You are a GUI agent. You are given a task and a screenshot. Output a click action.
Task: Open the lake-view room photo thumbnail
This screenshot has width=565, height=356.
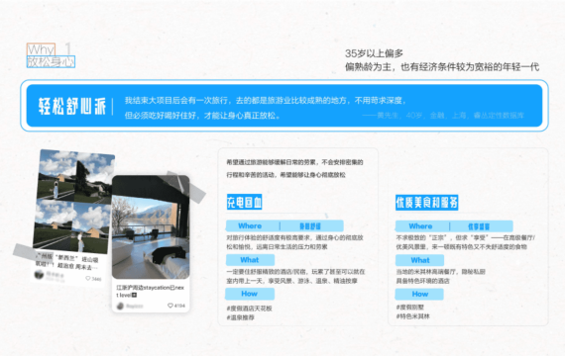151,226
